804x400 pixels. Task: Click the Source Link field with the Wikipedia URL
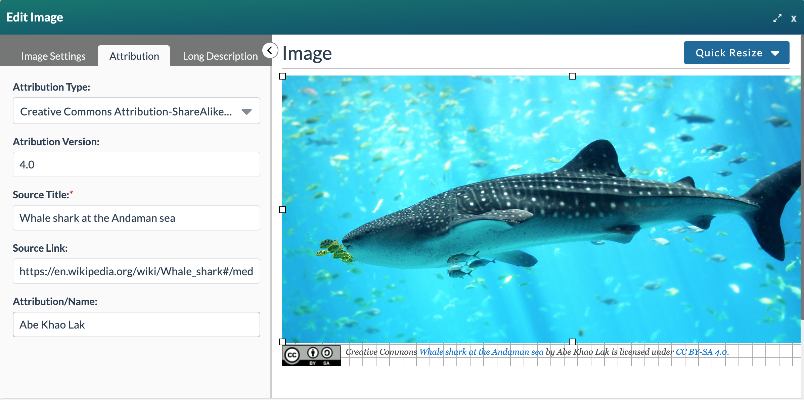(136, 271)
